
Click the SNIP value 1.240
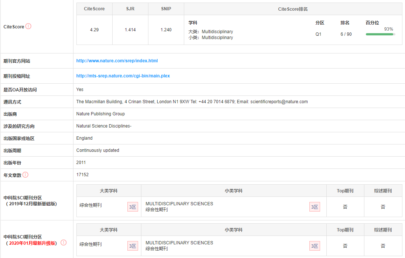pyautogui.click(x=166, y=30)
